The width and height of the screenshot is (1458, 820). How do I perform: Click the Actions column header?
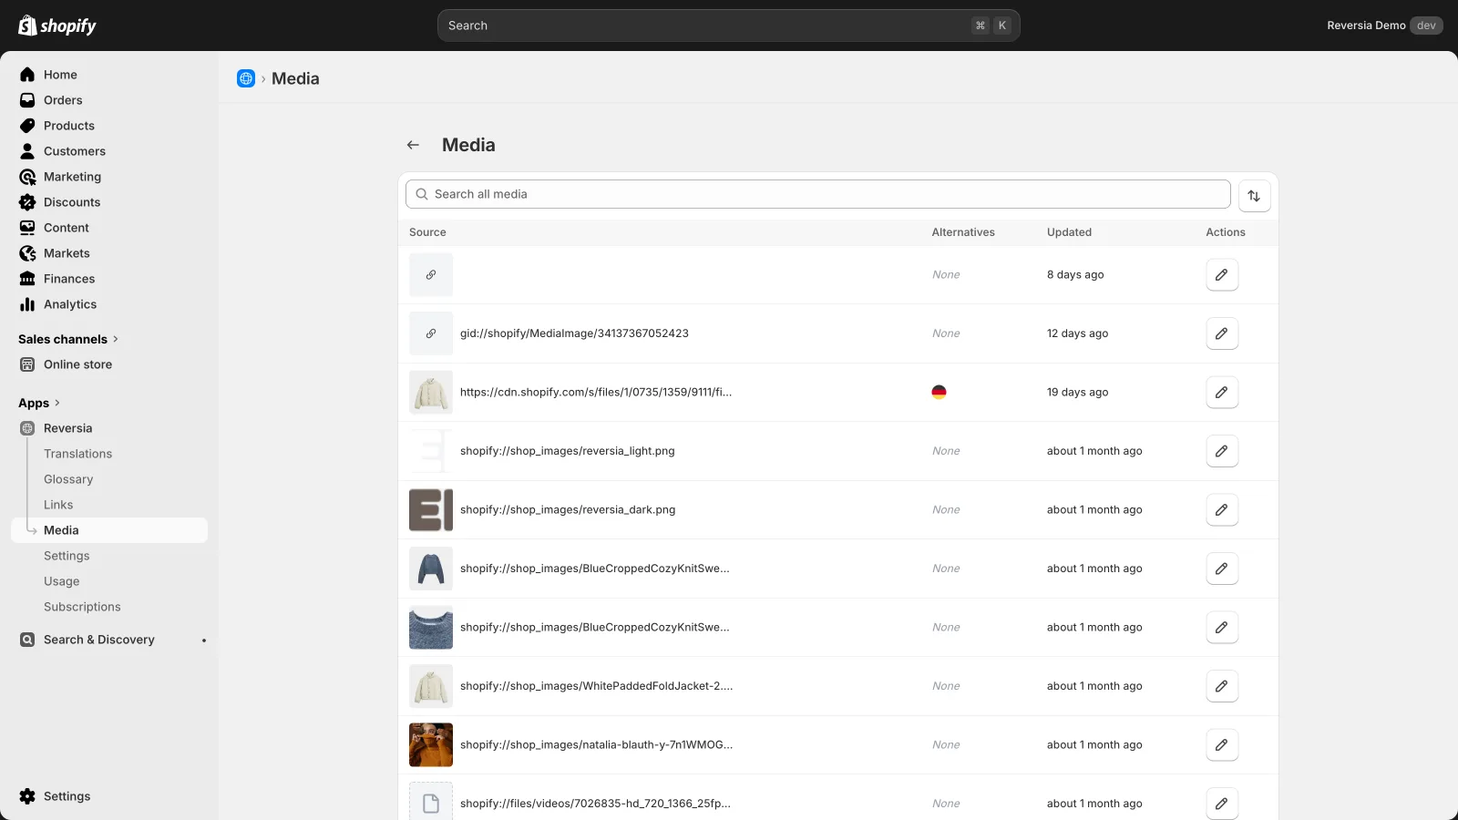coord(1226,232)
